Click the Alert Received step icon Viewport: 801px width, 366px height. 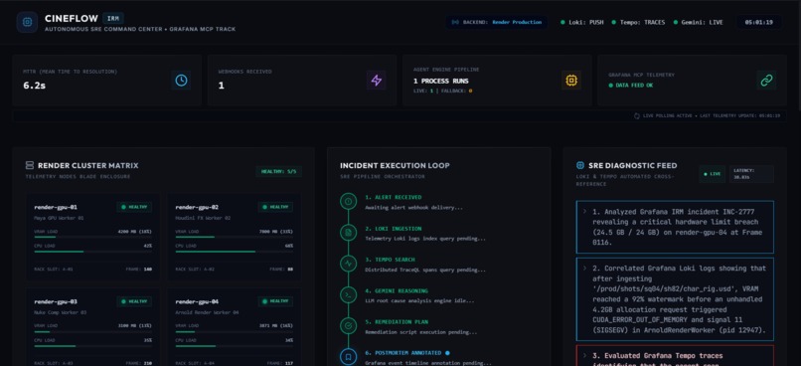[x=349, y=202]
